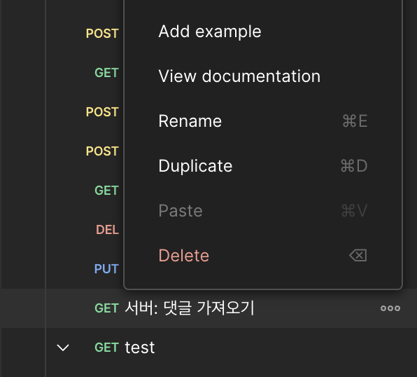Click the ⌘E shortcut hint beside Rename
The height and width of the screenshot is (377, 417).
pos(355,121)
